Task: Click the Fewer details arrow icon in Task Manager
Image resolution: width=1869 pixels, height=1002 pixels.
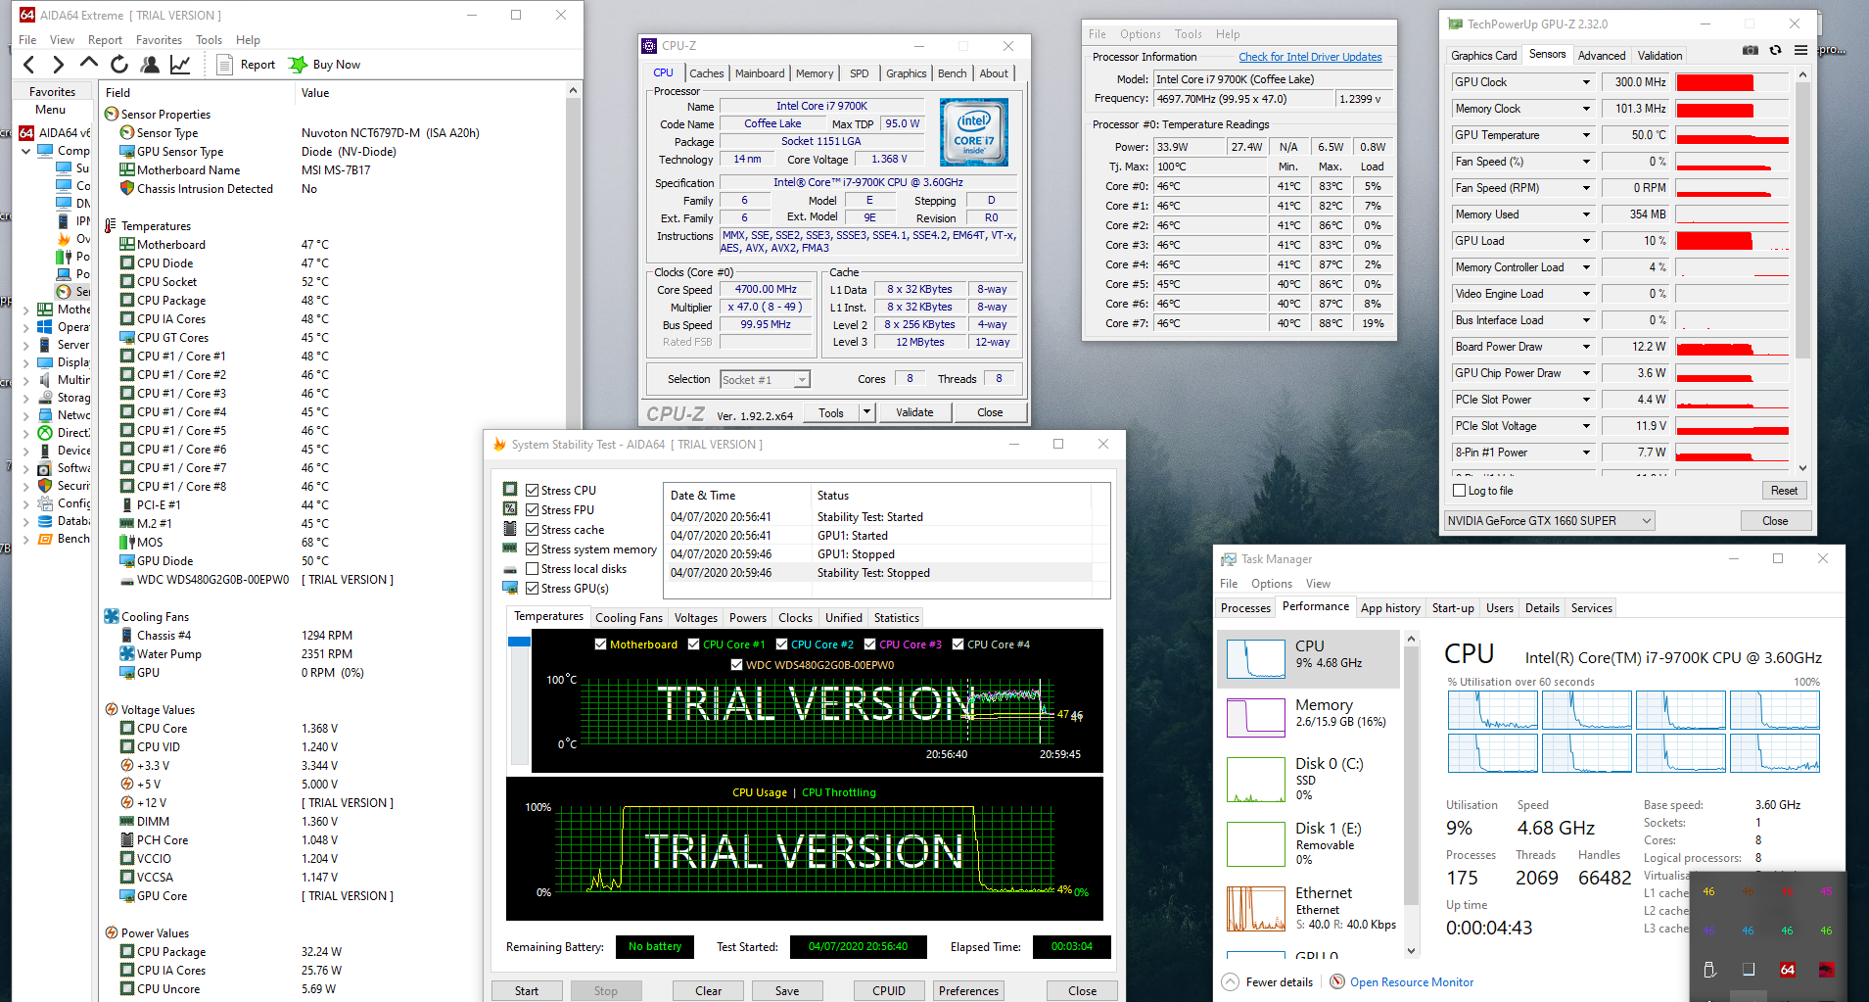Action: click(x=1230, y=981)
